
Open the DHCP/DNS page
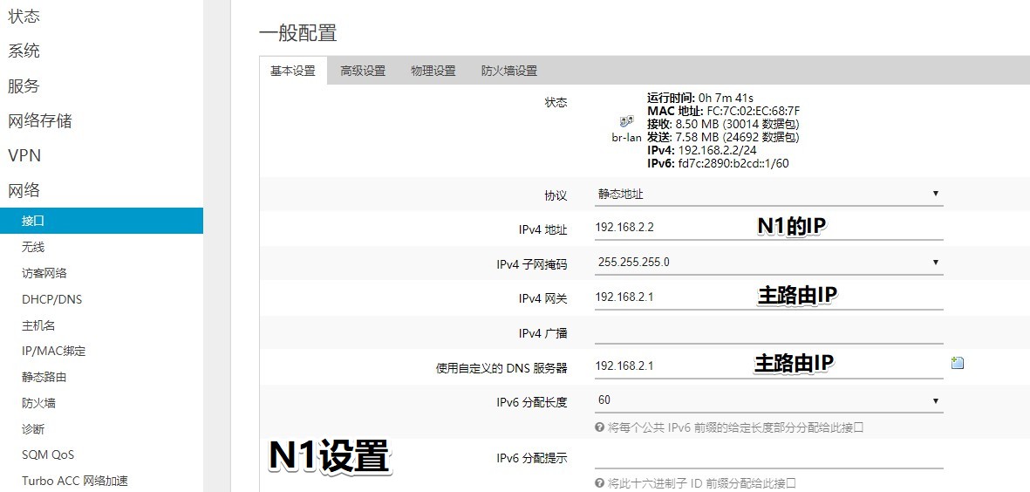coord(52,299)
